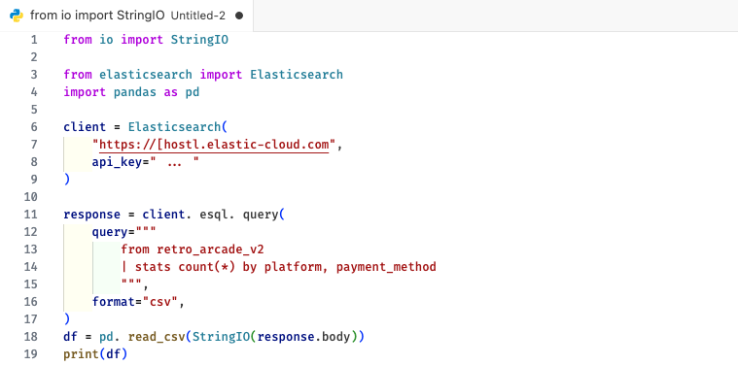Click the 'df' variable on line 18
Viewport: 738px width, 366px height.
[71, 337]
